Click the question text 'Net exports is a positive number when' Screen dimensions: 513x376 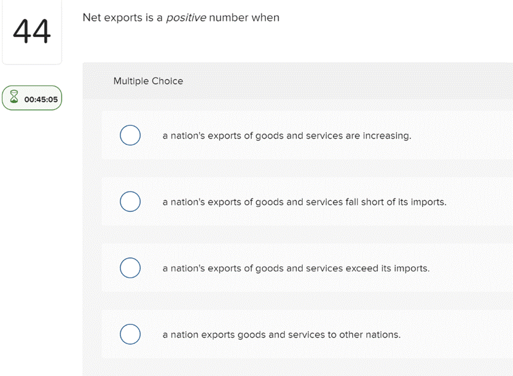[181, 17]
